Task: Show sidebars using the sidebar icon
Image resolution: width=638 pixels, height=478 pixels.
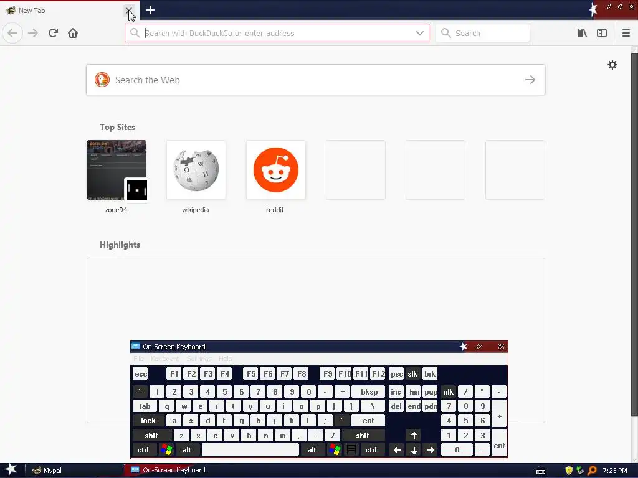Action: coord(602,33)
